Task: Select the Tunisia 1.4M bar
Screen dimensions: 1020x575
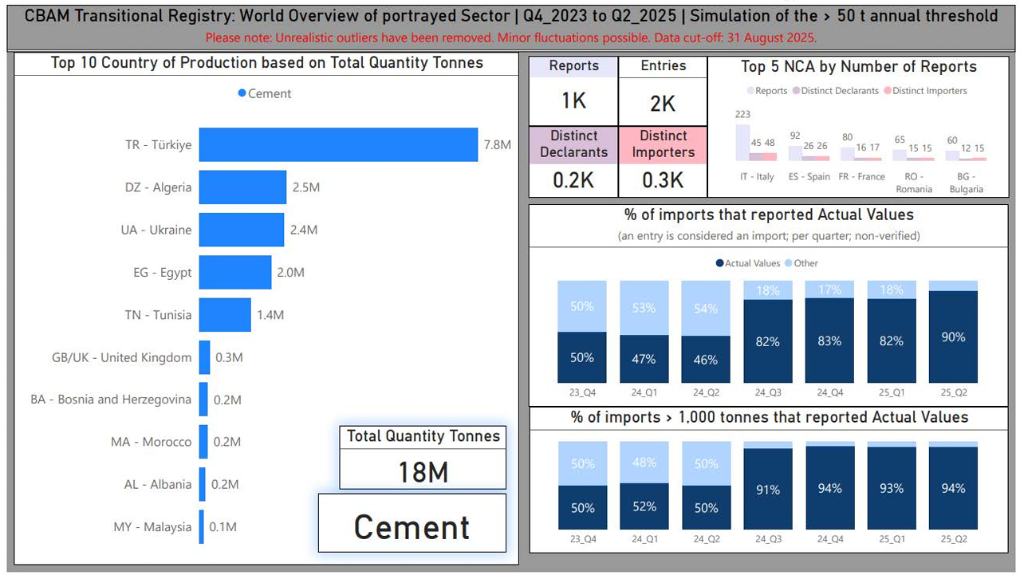Action: pos(225,315)
